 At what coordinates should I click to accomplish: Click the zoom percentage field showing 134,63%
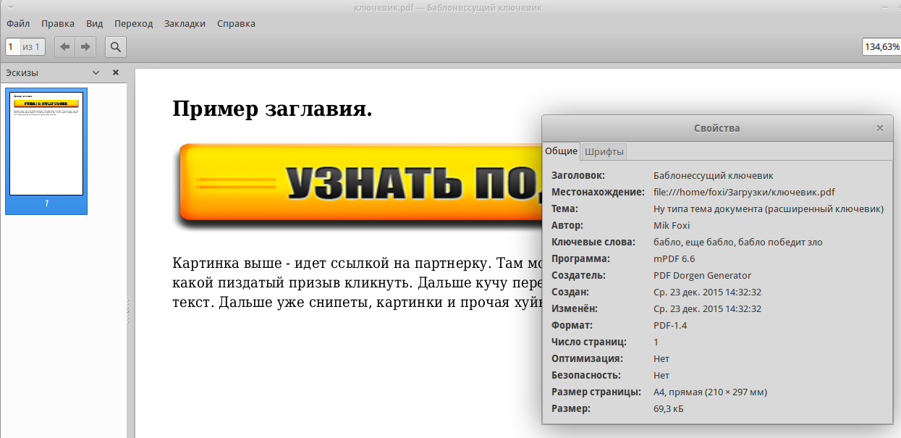pos(880,46)
